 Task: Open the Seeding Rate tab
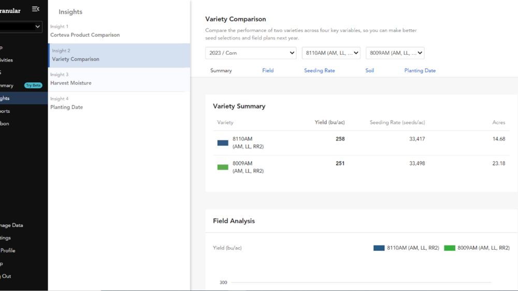click(319, 71)
